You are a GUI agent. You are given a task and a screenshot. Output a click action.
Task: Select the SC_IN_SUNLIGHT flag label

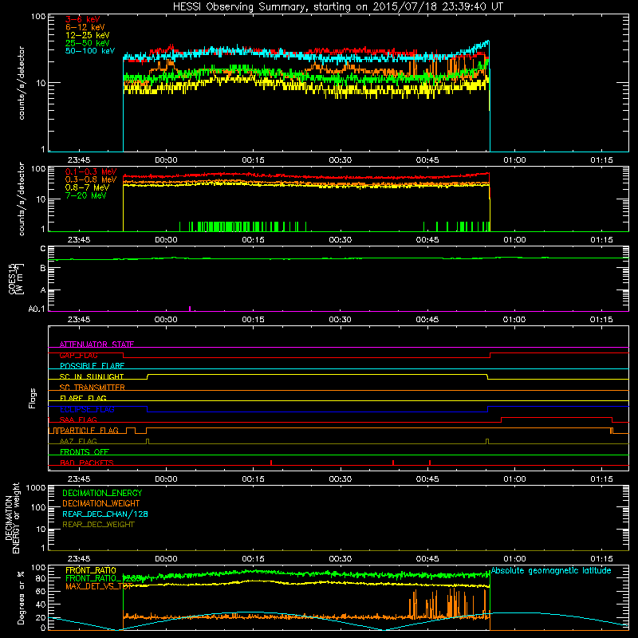click(92, 376)
